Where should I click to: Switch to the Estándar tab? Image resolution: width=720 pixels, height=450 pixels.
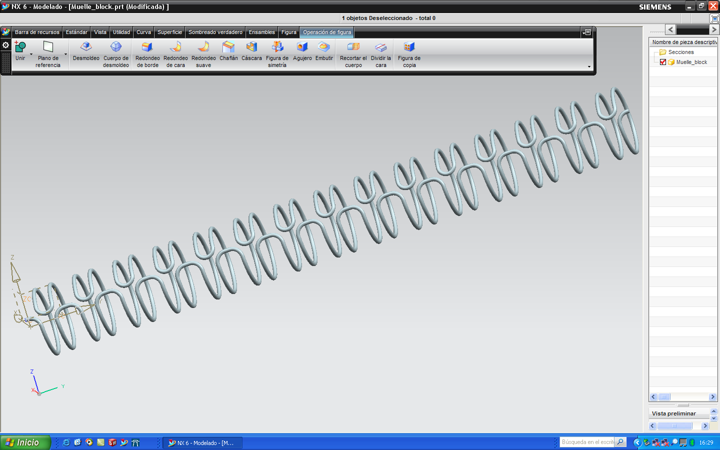(x=76, y=32)
